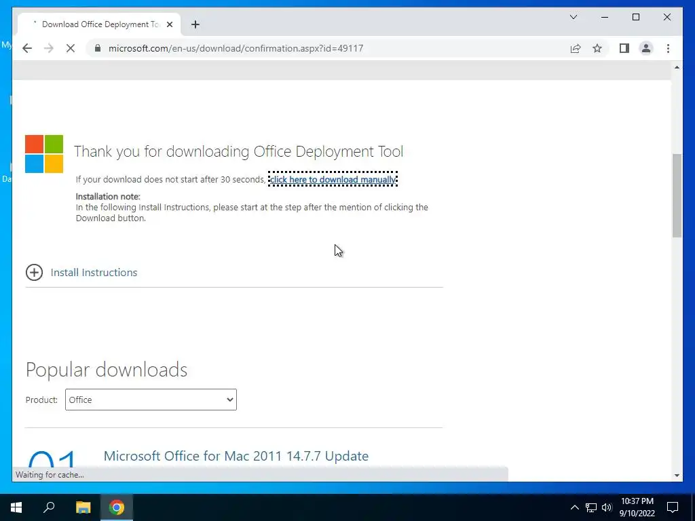Click the Thank you for downloading heading

point(238,151)
